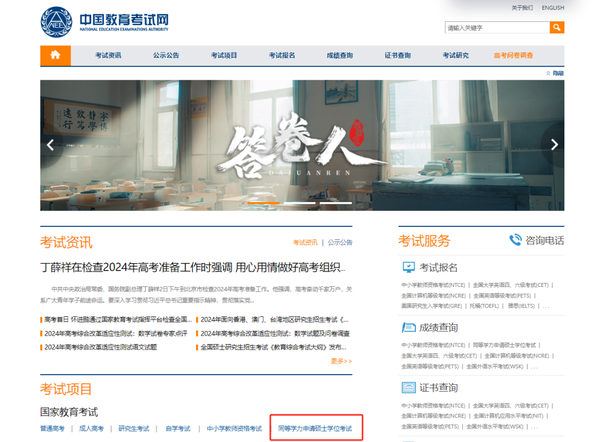
Task: Click the 关于我们 link at top
Action: coord(522,8)
